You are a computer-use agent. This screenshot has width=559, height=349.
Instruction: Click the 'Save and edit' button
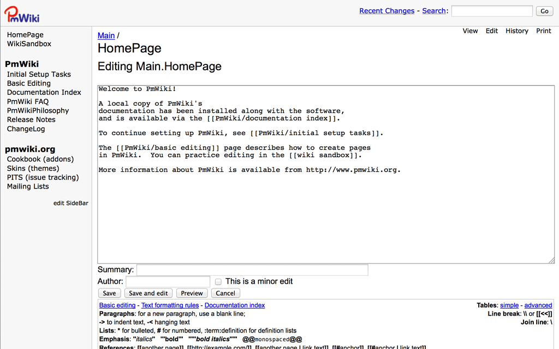pyautogui.click(x=148, y=293)
